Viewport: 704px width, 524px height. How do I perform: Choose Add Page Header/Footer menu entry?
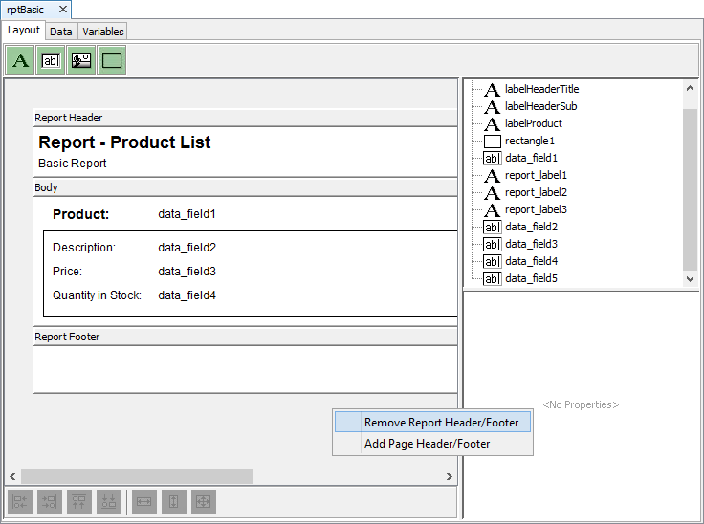click(427, 444)
